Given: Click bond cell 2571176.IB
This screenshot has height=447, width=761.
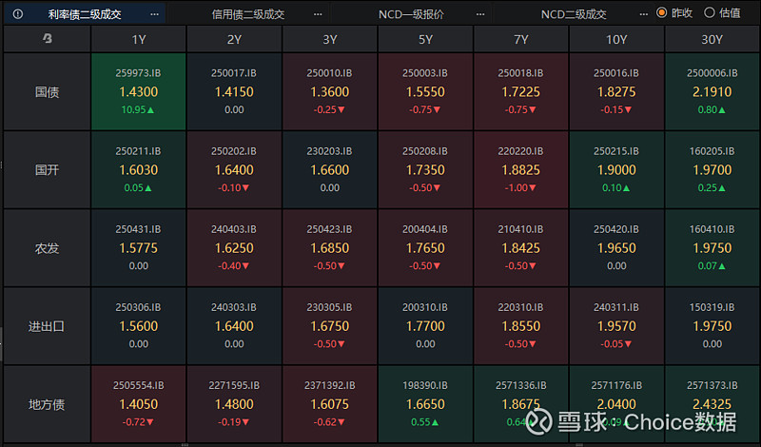Looking at the screenshot, I should click(616, 404).
